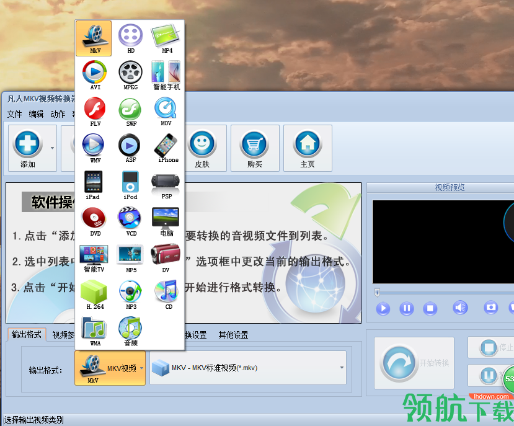Click the pause button under 停止
Screen dimensions: 514x426
coord(489,375)
